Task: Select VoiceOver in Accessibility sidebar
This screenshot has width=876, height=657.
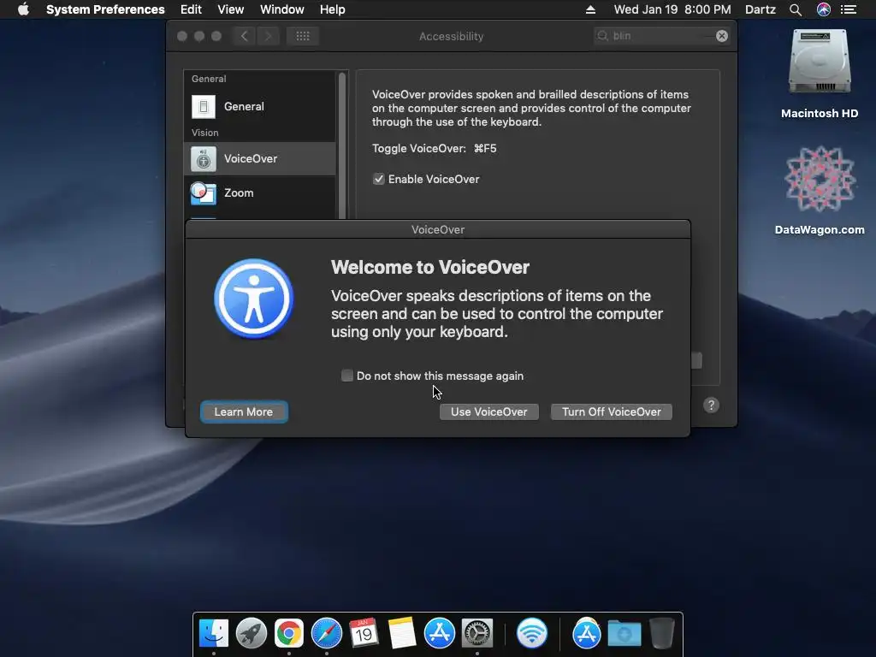Action: click(x=260, y=158)
